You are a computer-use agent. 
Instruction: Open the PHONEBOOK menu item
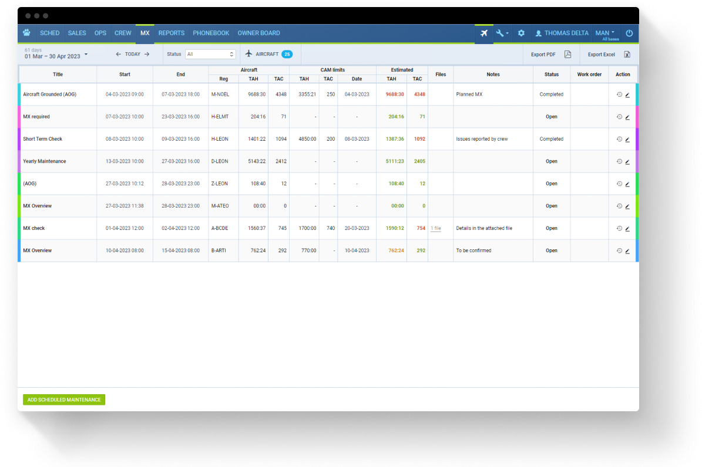211,33
